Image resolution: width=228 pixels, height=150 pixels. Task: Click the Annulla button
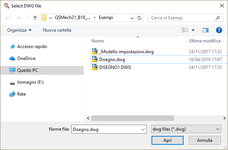pos(205,140)
